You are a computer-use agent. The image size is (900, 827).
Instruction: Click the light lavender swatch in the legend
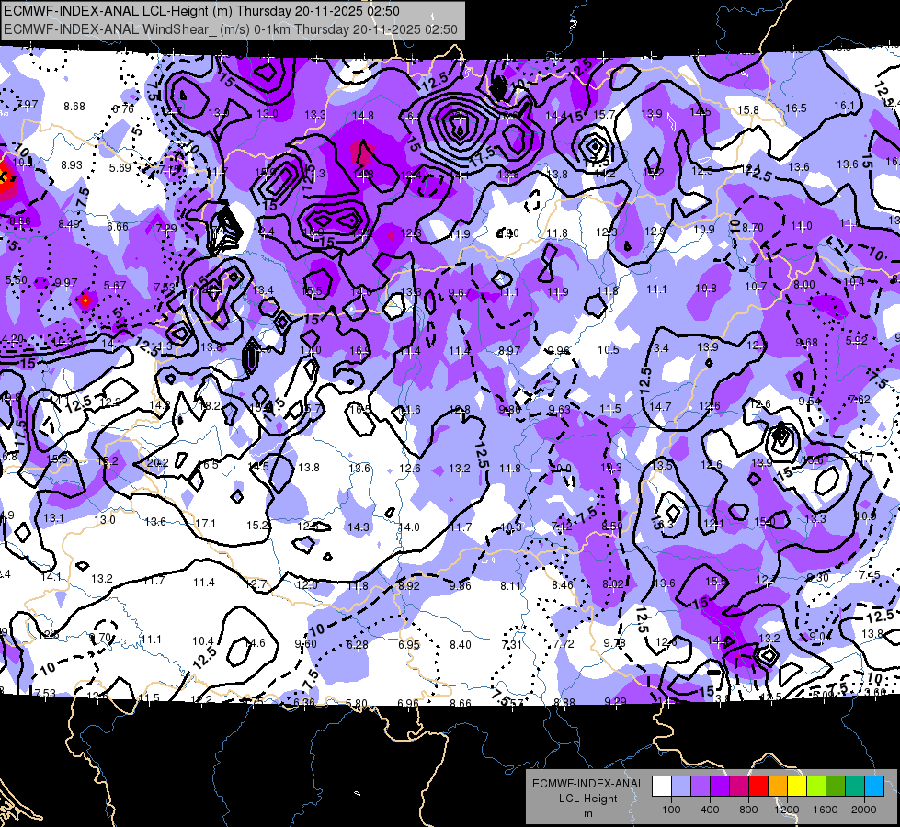(x=681, y=787)
